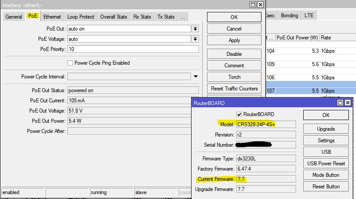Go to the Loop Protect tab
The image size is (356, 199).
[x=81, y=17]
